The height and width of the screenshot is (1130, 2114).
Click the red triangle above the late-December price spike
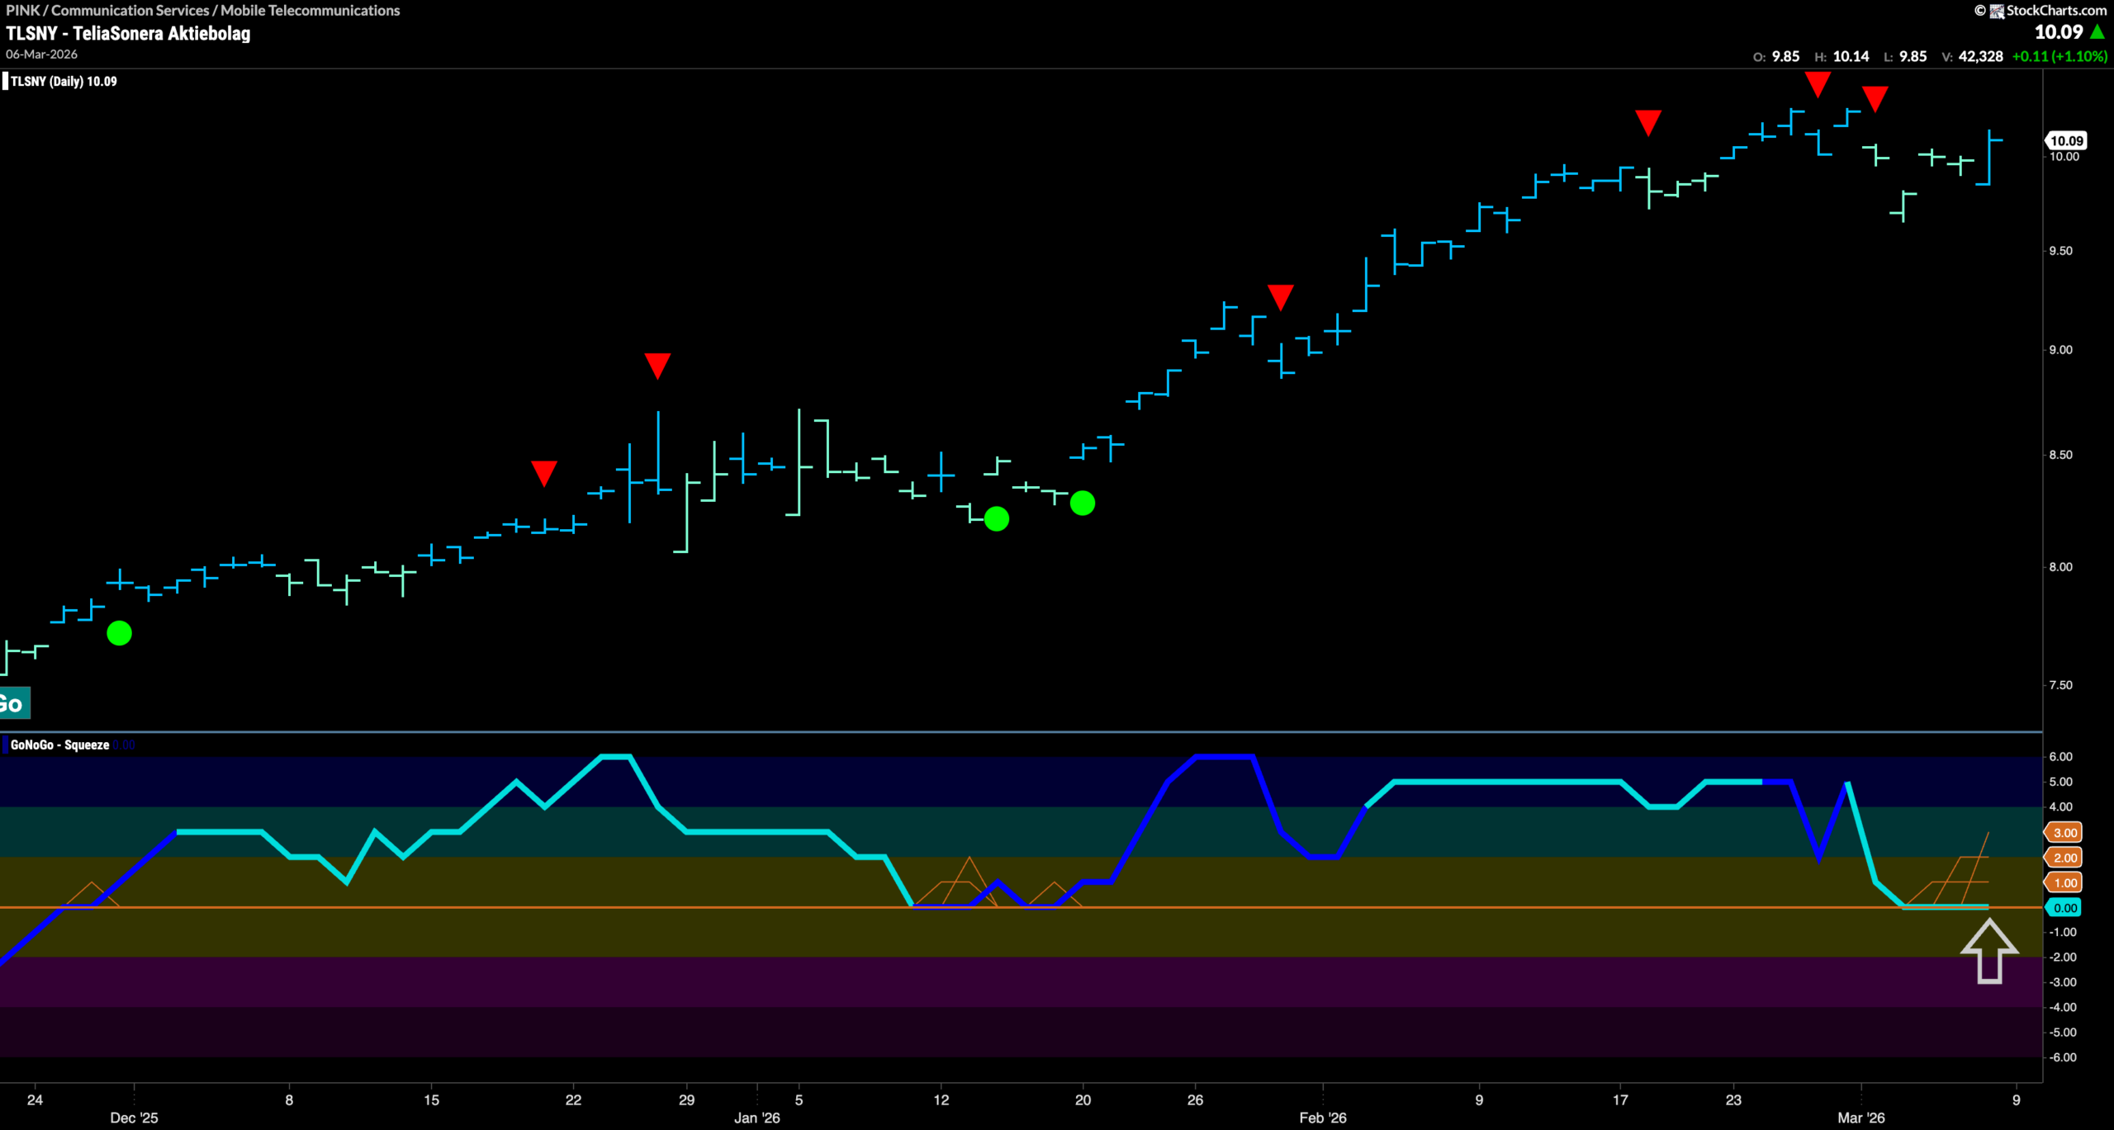[x=657, y=366]
